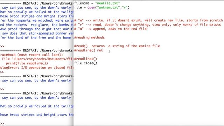The width and height of the screenshot is (224, 126).
Task: Click the Traceback (most recent call last) line
Action: (x=31, y=55)
